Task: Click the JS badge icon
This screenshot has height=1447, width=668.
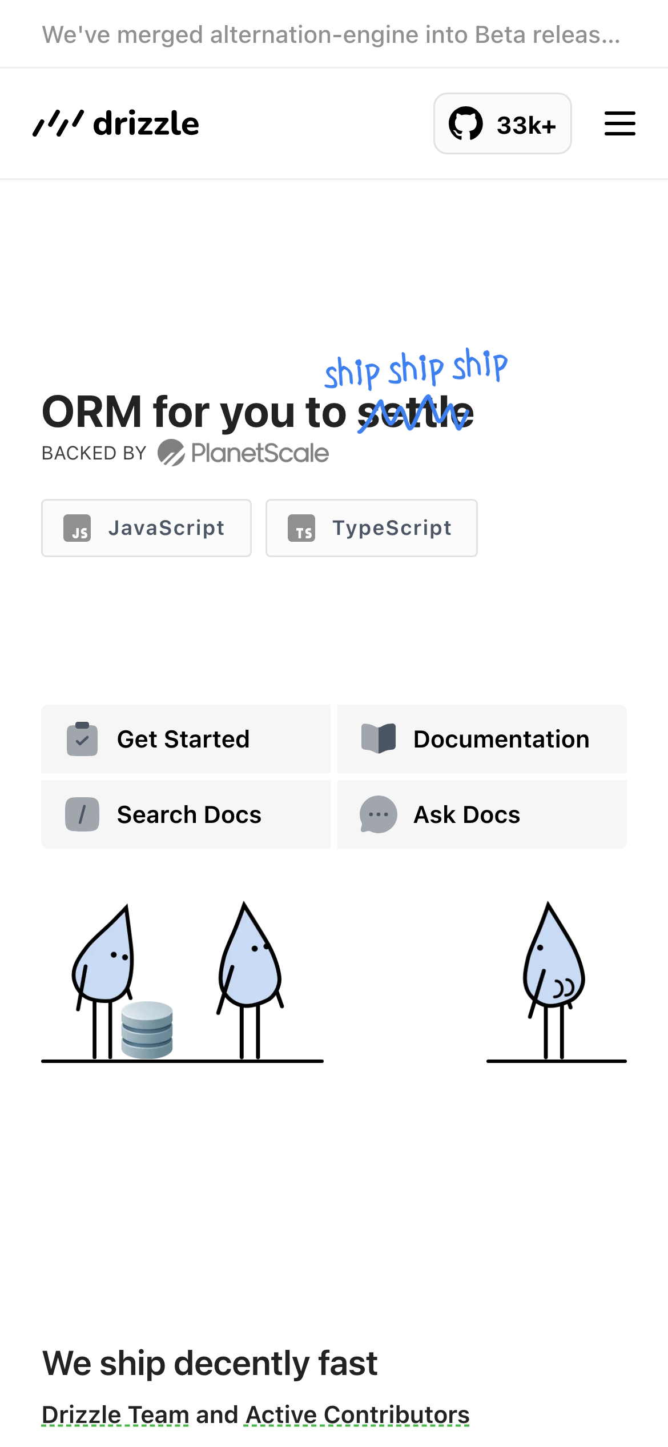Action: 77,528
